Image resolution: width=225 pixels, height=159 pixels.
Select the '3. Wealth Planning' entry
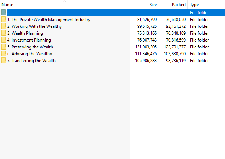25,33
